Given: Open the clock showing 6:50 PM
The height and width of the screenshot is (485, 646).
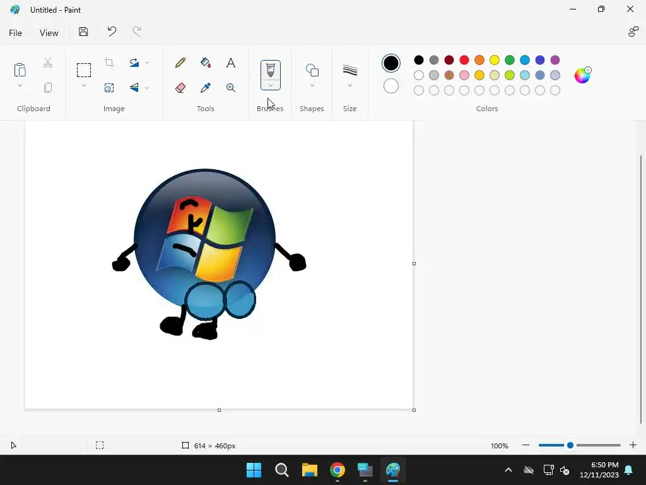Looking at the screenshot, I should [599, 470].
